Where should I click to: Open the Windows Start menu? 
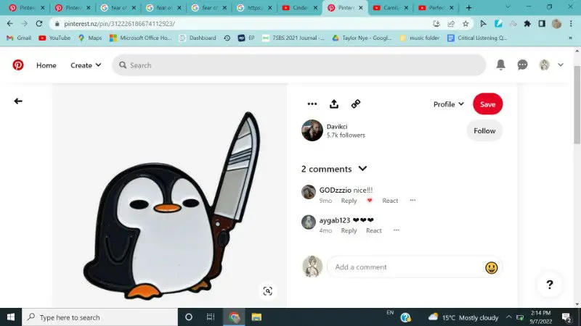coord(11,317)
